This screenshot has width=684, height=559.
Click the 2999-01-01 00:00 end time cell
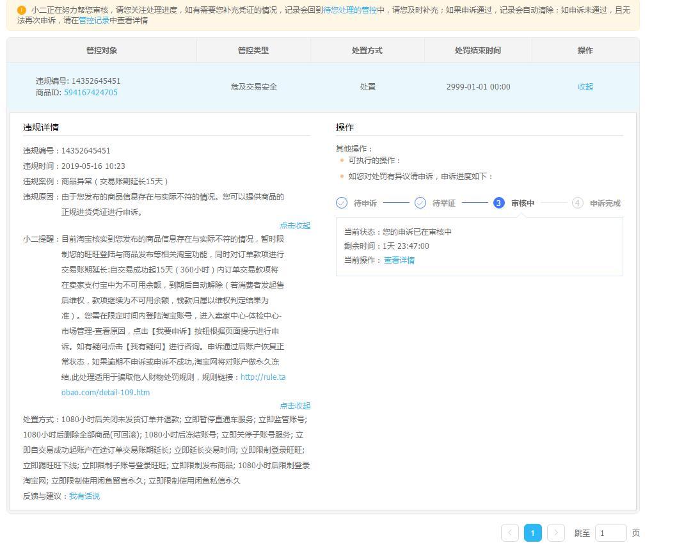pos(478,87)
